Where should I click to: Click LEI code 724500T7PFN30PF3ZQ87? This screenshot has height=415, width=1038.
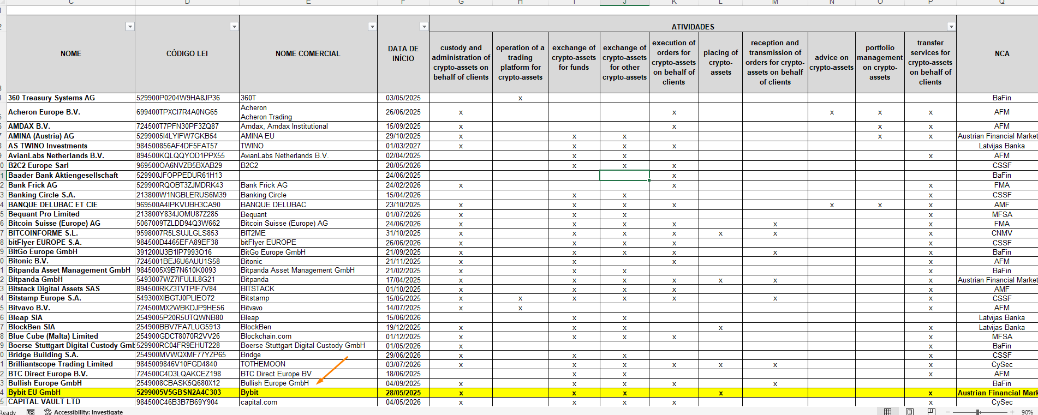187,126
